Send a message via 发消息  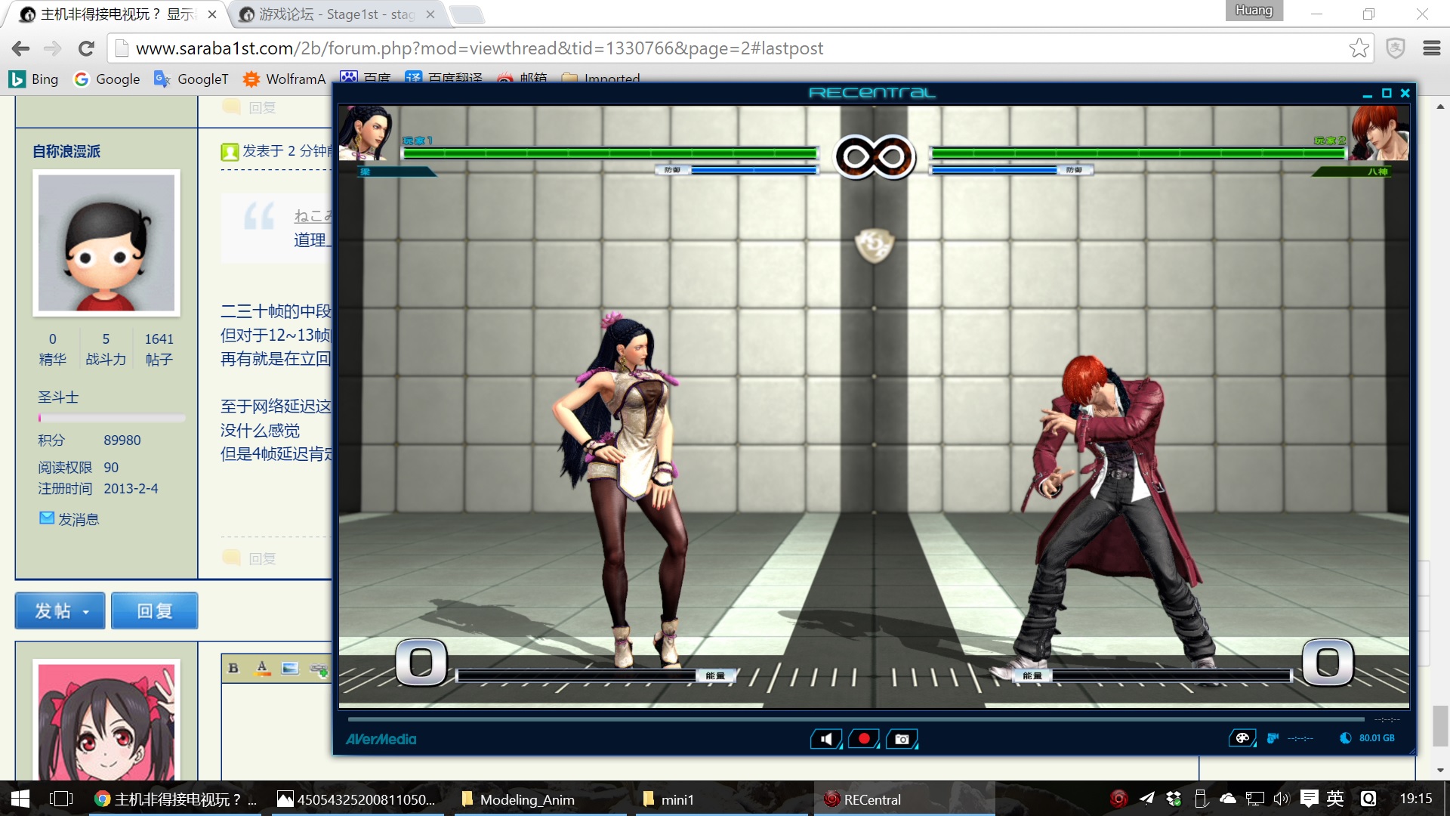tap(69, 519)
